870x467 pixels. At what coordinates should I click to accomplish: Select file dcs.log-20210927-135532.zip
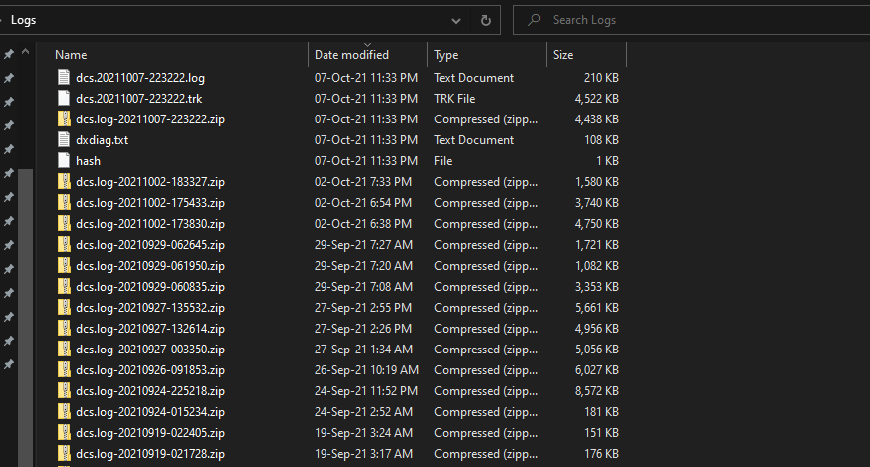[150, 308]
